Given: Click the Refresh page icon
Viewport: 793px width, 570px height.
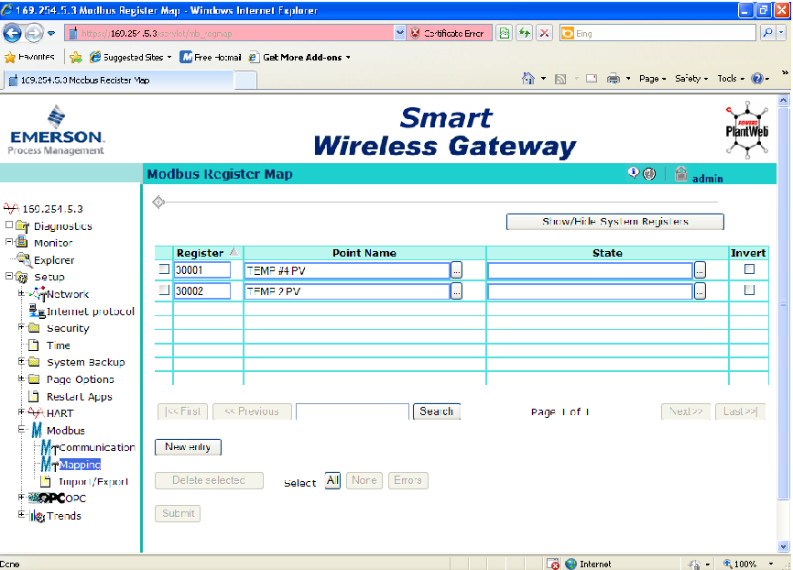Looking at the screenshot, I should pos(525,33).
